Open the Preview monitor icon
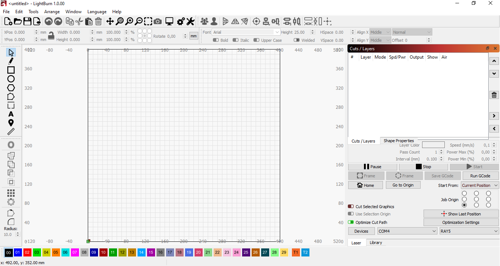 coord(169,21)
